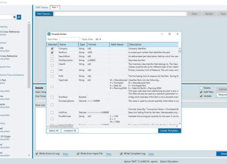The width and height of the screenshot is (227, 164).
Task: Uncheck the Company field checkbox
Action: [52, 48]
